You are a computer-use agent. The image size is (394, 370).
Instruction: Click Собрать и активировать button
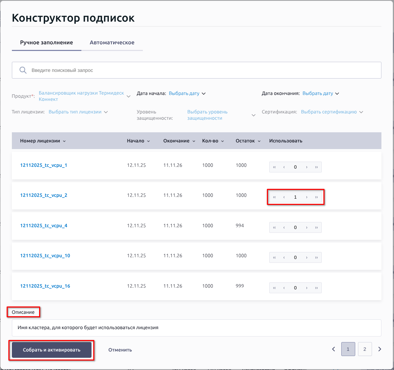click(x=52, y=350)
